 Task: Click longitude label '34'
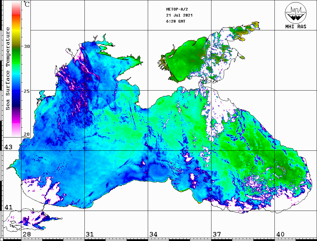tap(154, 234)
